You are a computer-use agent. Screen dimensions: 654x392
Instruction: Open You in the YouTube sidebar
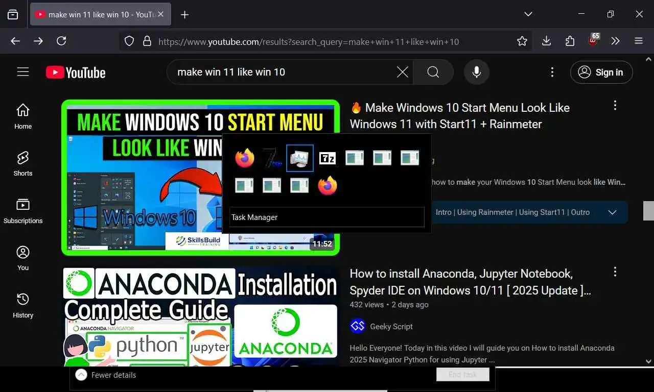[x=23, y=258]
